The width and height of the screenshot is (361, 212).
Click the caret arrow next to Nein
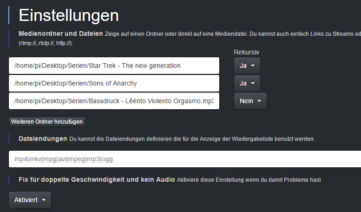click(x=259, y=101)
